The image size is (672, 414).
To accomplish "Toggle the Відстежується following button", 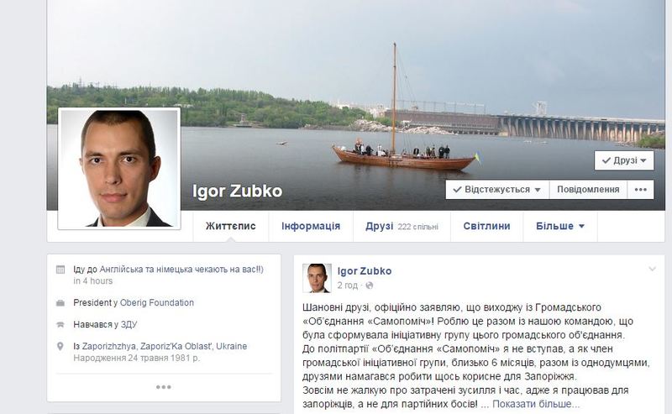I will tap(497, 190).
